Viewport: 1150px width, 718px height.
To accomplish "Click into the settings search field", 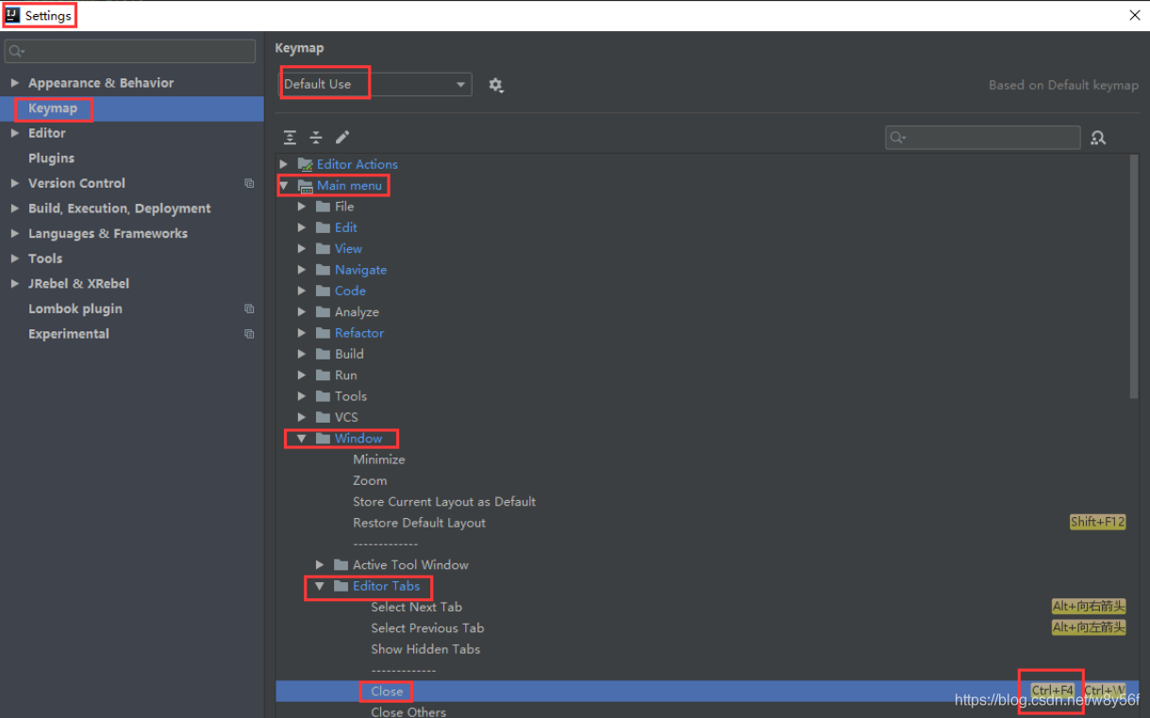I will click(130, 51).
